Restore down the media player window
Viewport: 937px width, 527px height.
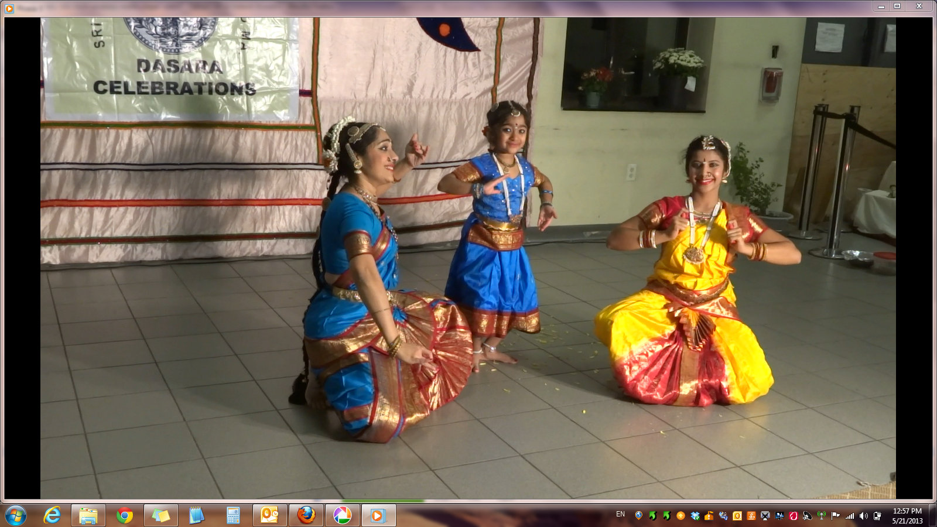coord(897,6)
